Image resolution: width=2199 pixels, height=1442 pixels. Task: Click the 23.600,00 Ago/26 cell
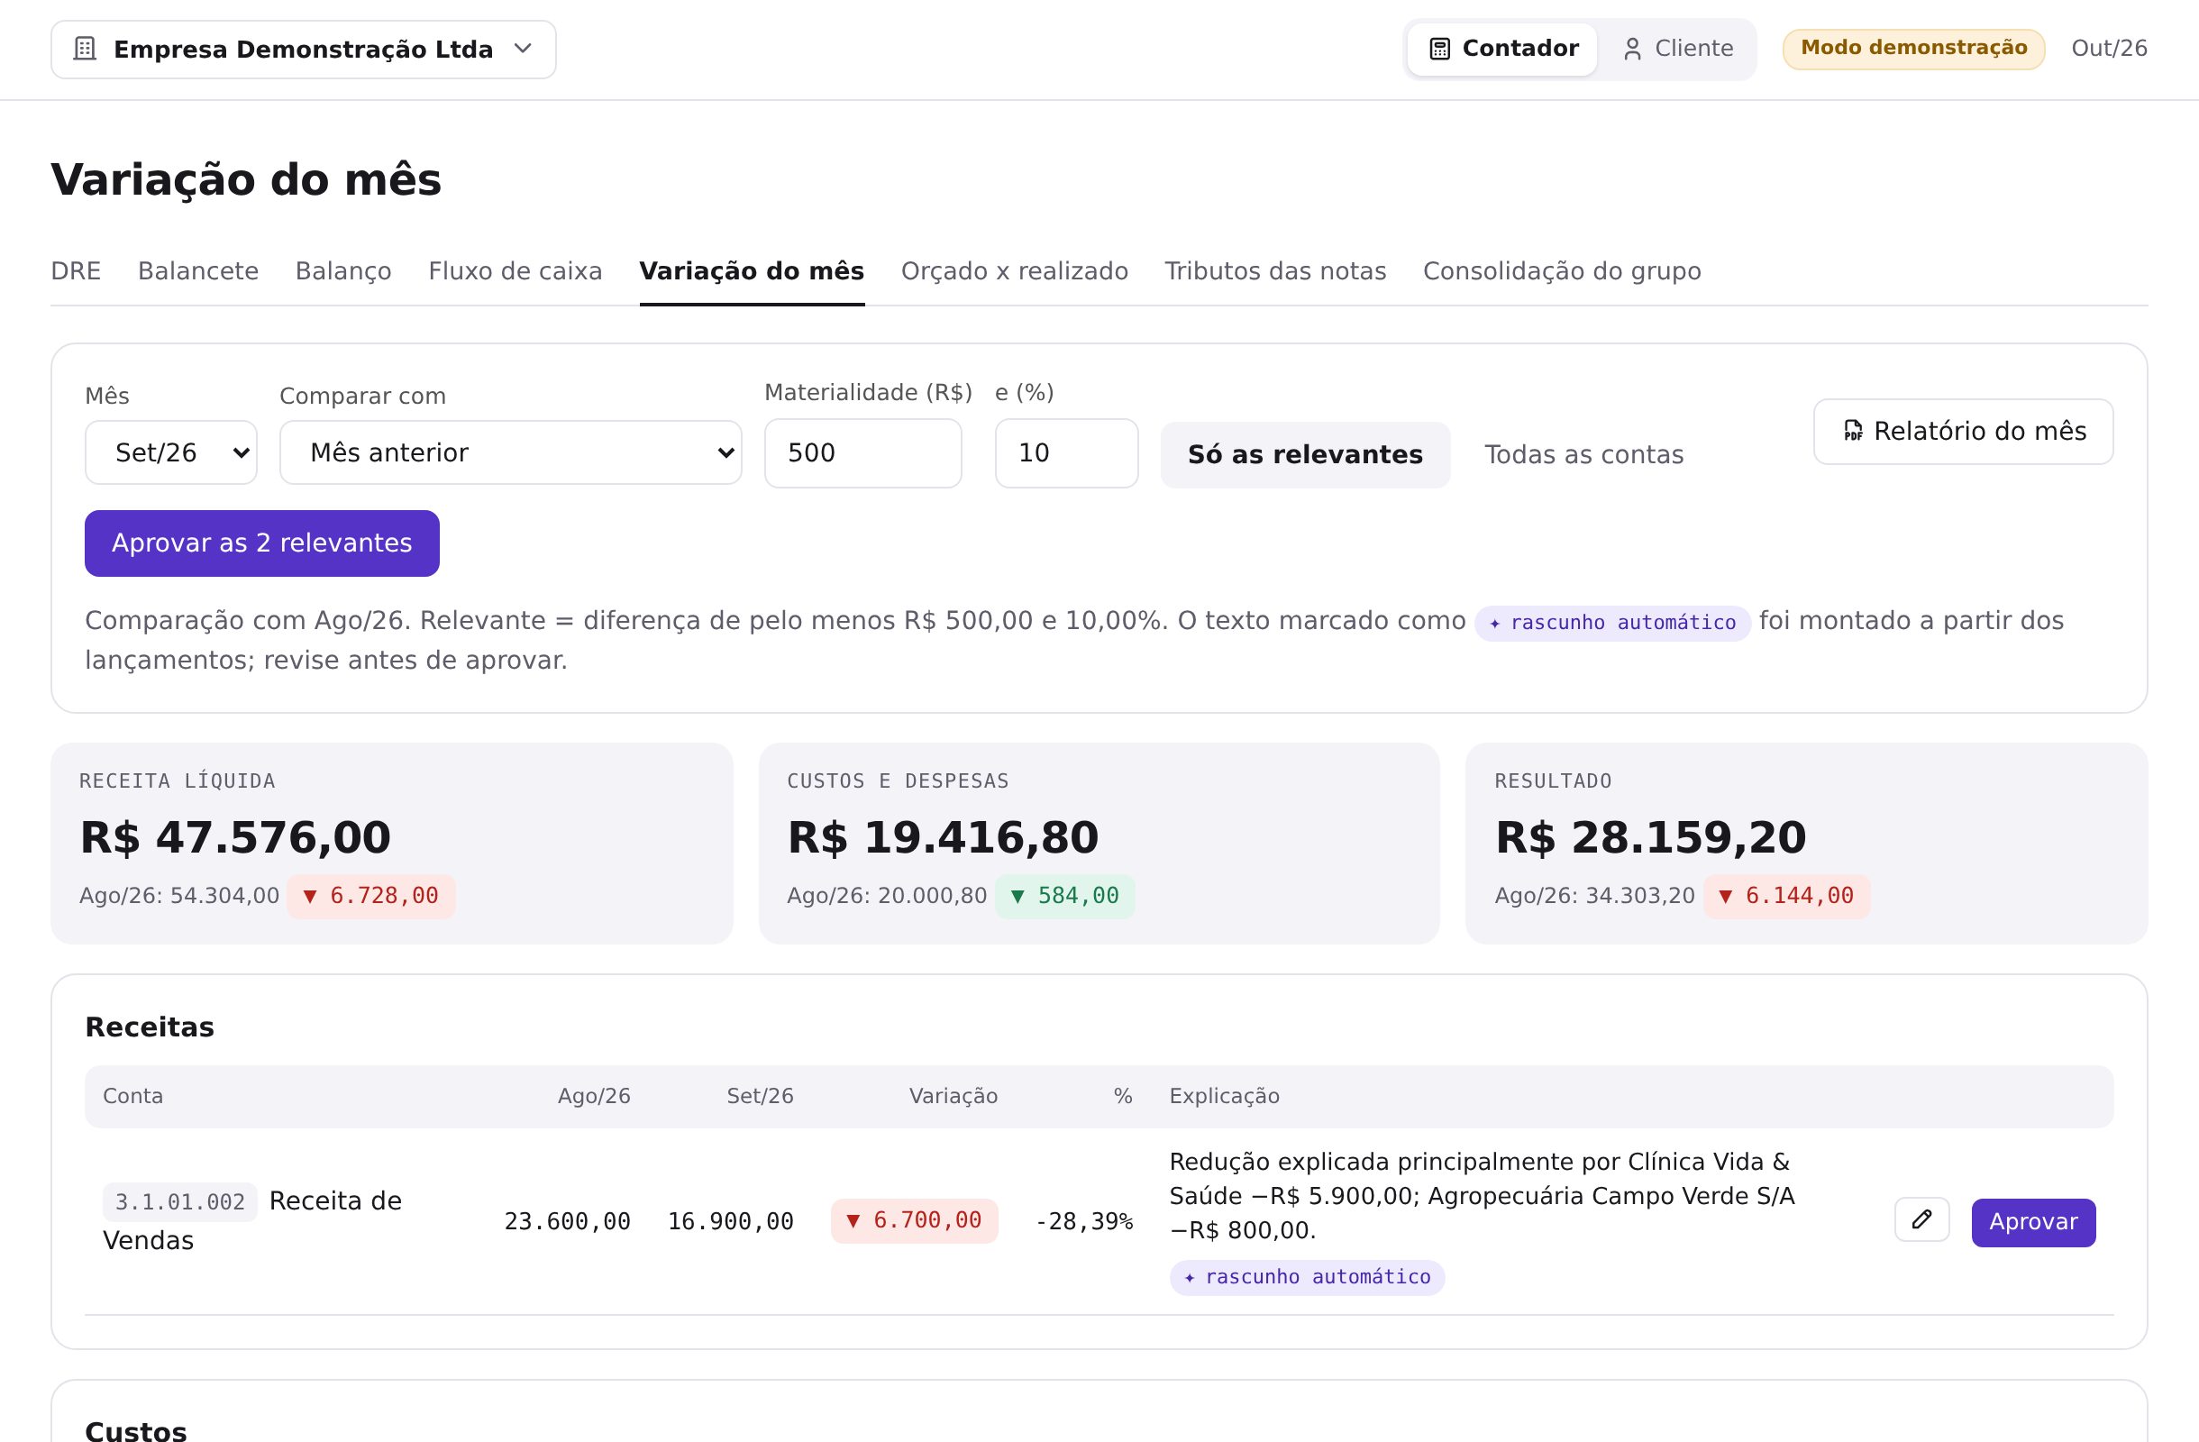click(567, 1222)
